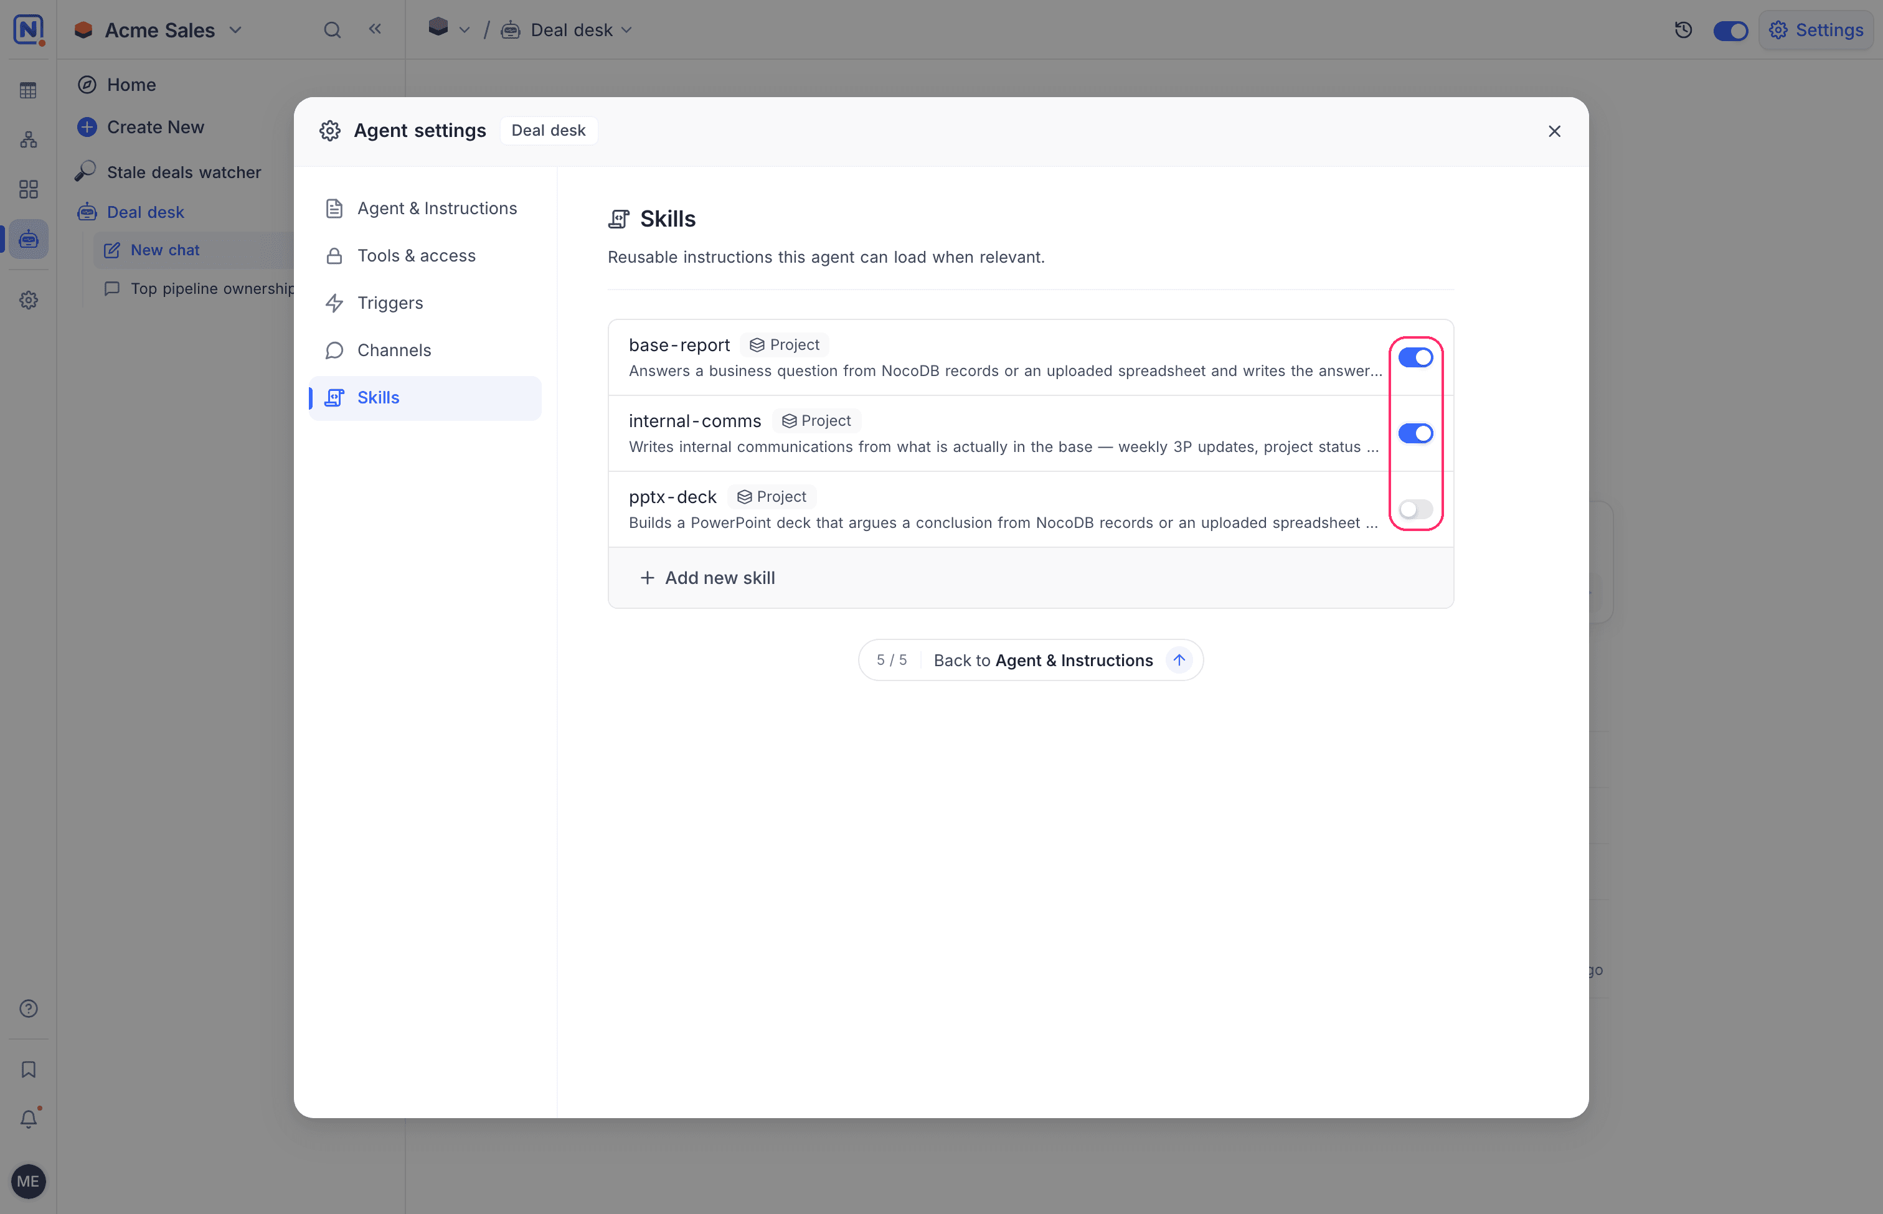Click the base-report skill name
The image size is (1883, 1214).
point(679,346)
